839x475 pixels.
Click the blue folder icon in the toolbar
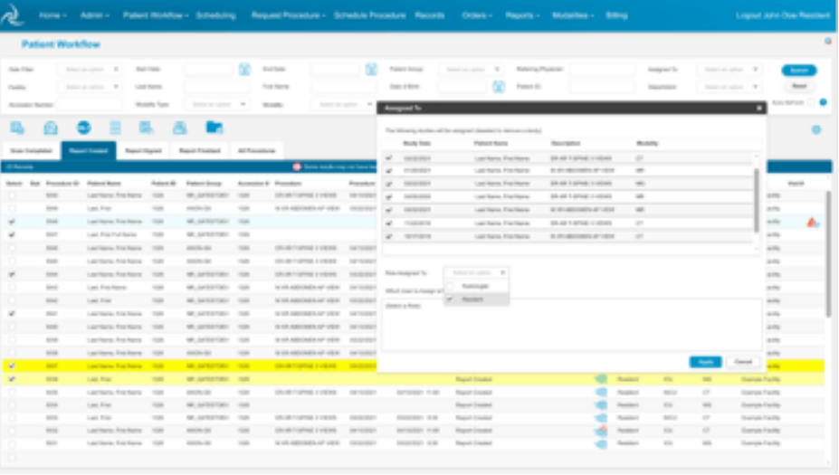click(x=214, y=128)
